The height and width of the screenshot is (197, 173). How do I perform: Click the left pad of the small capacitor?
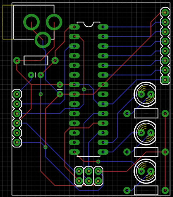[31, 75]
